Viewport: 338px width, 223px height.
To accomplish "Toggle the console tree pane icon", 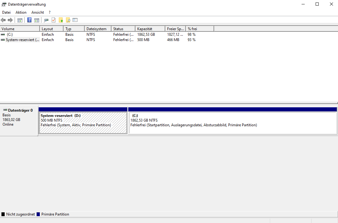I will (x=20, y=20).
